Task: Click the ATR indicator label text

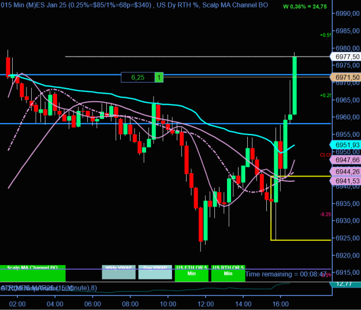Action: (49, 288)
